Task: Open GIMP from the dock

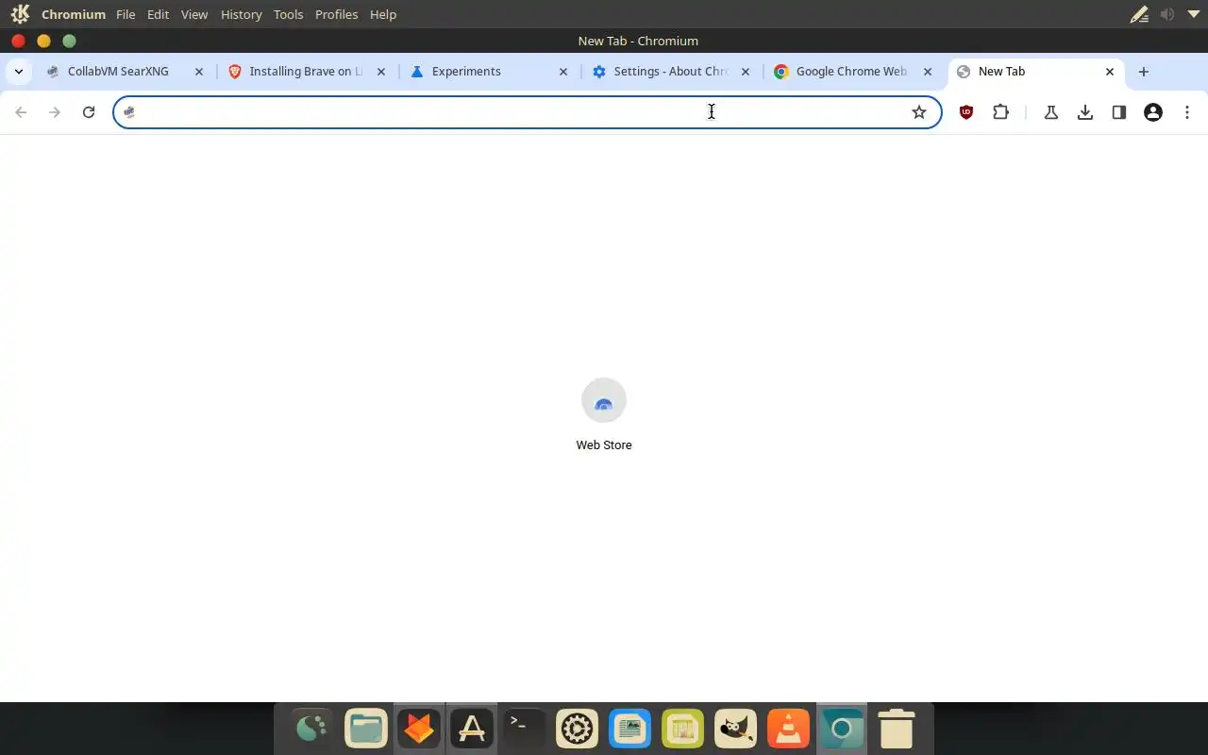Action: (x=735, y=729)
